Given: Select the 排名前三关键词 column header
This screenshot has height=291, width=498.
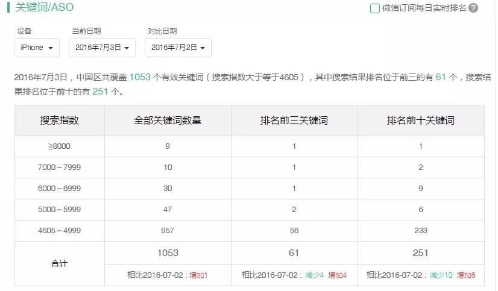Looking at the screenshot, I should click(294, 120).
